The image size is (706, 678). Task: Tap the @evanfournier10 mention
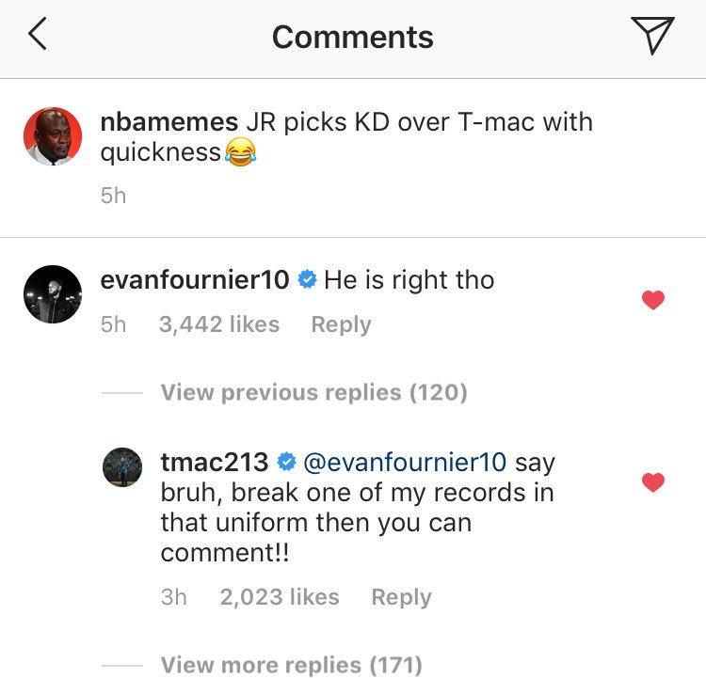[x=405, y=462]
